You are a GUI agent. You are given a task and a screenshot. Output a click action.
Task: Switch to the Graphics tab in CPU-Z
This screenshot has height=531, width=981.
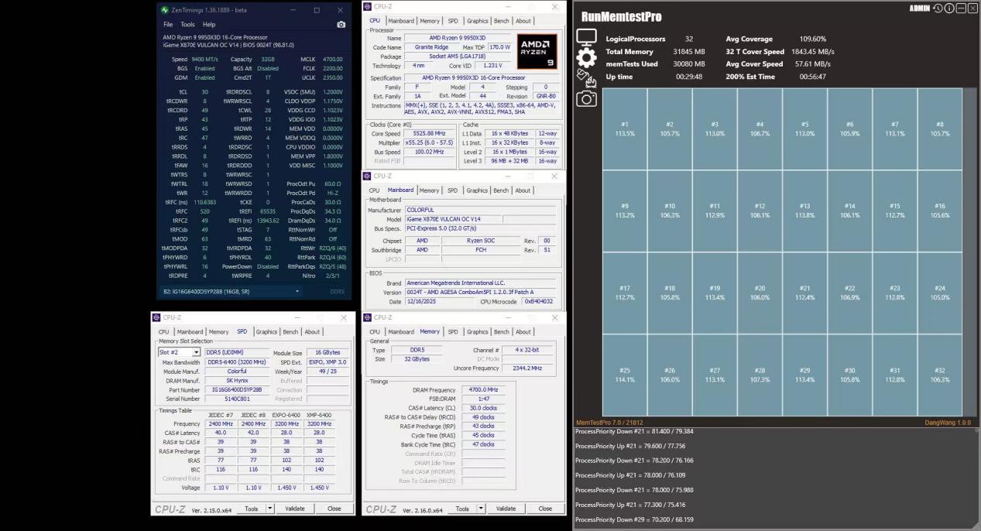tap(478, 21)
